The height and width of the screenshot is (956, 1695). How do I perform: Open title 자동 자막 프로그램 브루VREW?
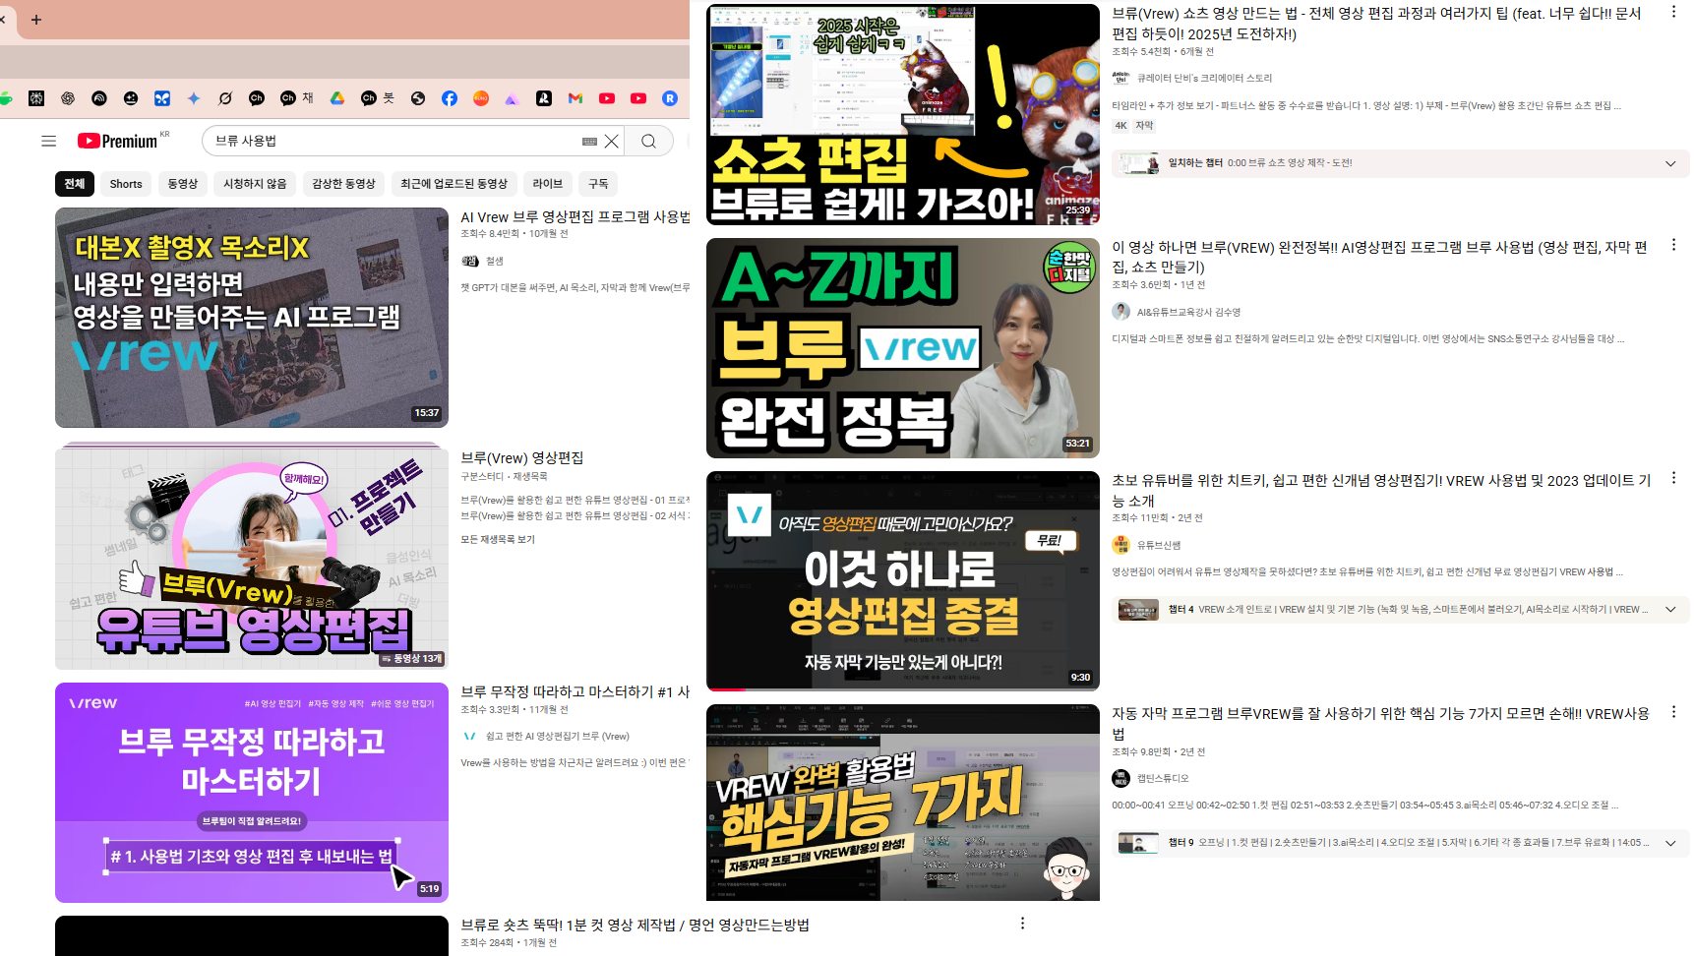tap(1380, 723)
